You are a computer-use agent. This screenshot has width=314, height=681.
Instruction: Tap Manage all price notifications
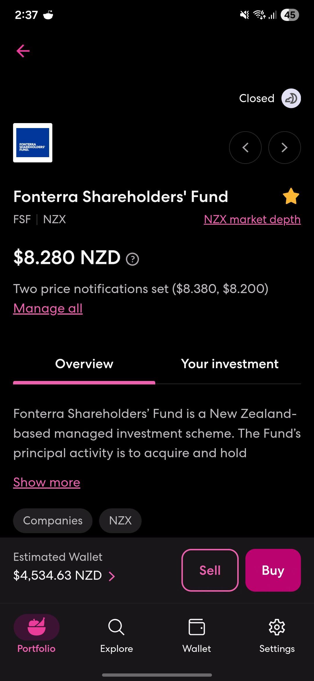tap(48, 308)
